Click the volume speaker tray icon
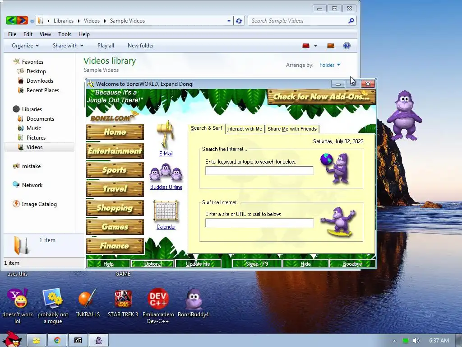The image size is (462, 347). pyautogui.click(x=416, y=341)
